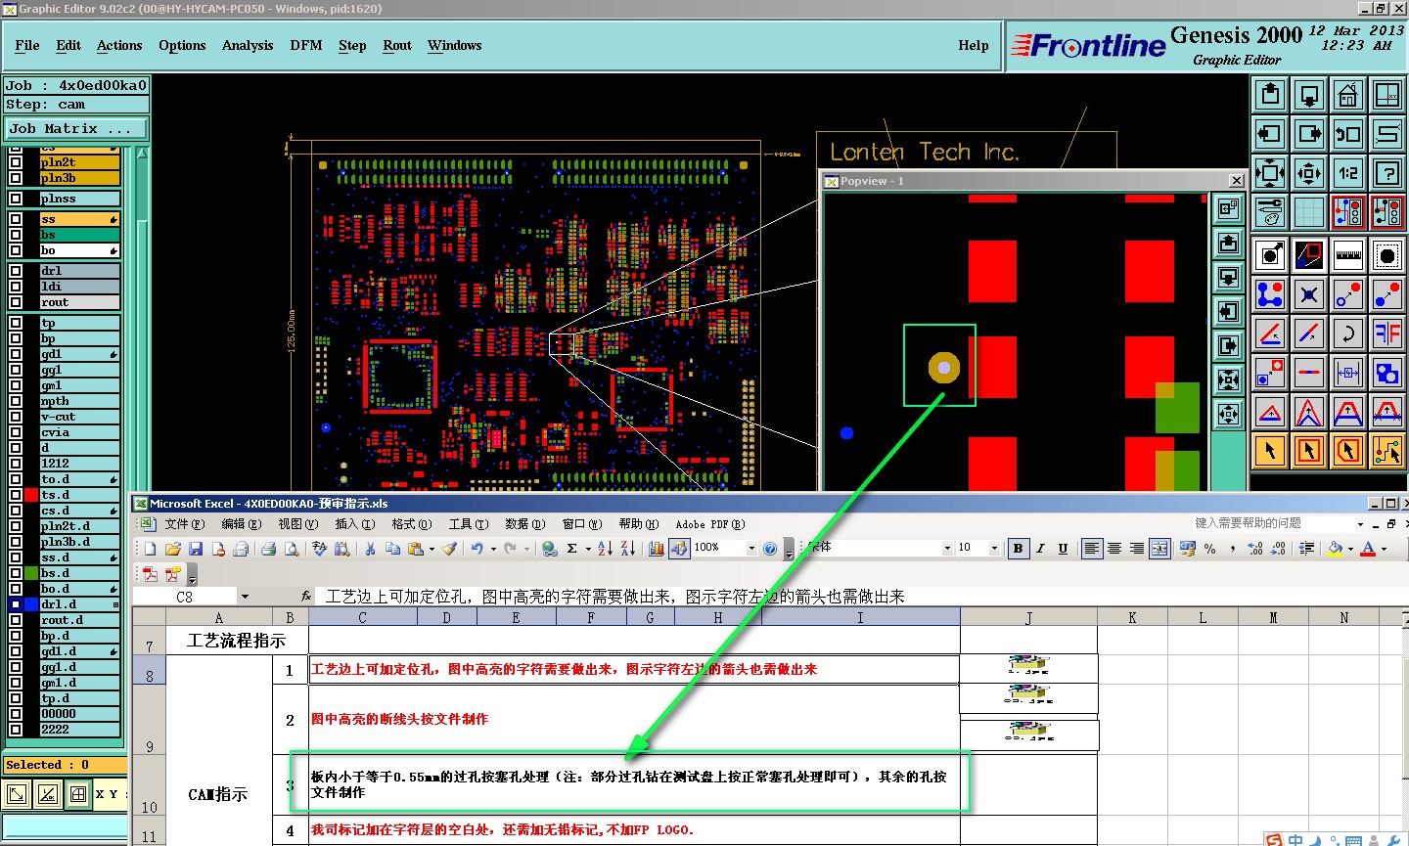
Task: Open the Analysis menu
Action: point(248,45)
